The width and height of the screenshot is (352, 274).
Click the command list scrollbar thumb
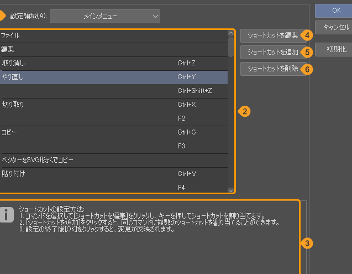pos(231,47)
